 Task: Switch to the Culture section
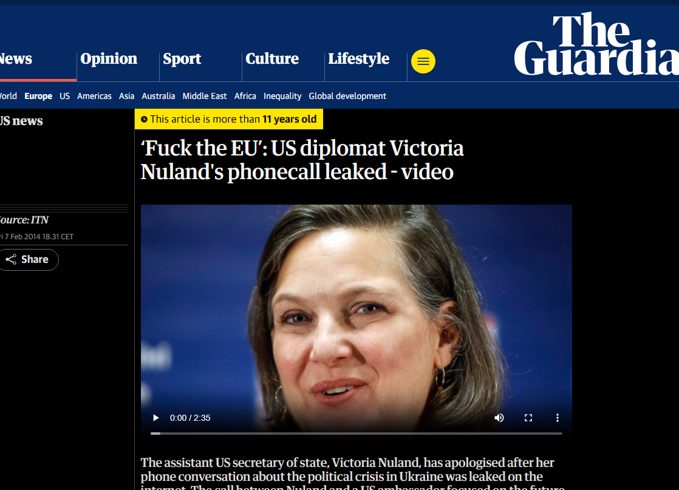pos(272,58)
